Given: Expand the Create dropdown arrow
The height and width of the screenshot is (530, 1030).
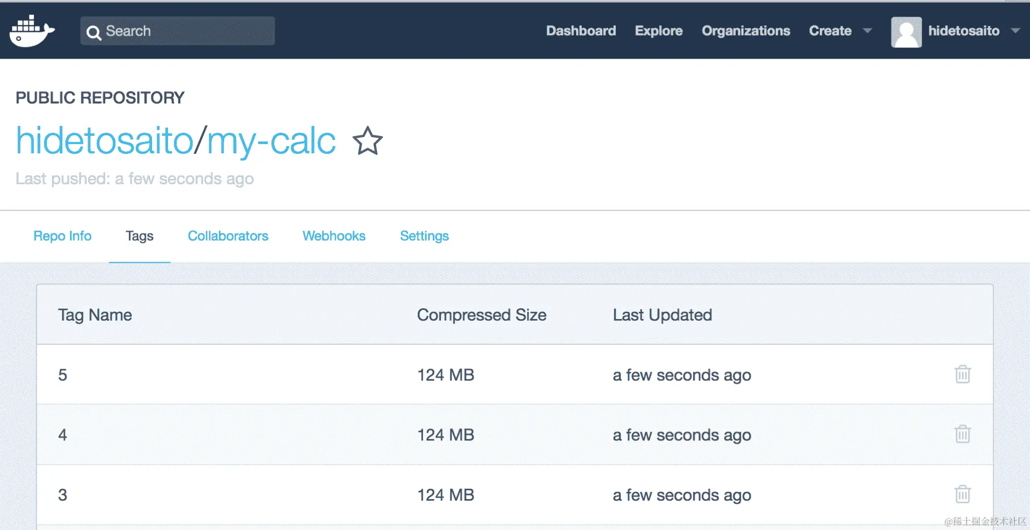Looking at the screenshot, I should 868,31.
